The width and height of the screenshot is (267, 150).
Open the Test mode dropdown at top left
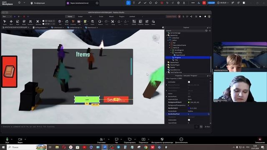(7, 17)
